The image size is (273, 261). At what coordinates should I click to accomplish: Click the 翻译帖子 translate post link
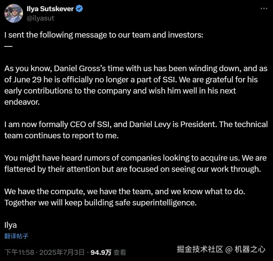(x=16, y=236)
